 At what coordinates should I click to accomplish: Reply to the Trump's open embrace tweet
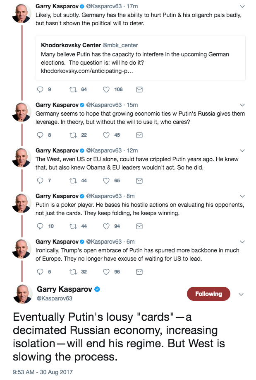click(40, 272)
